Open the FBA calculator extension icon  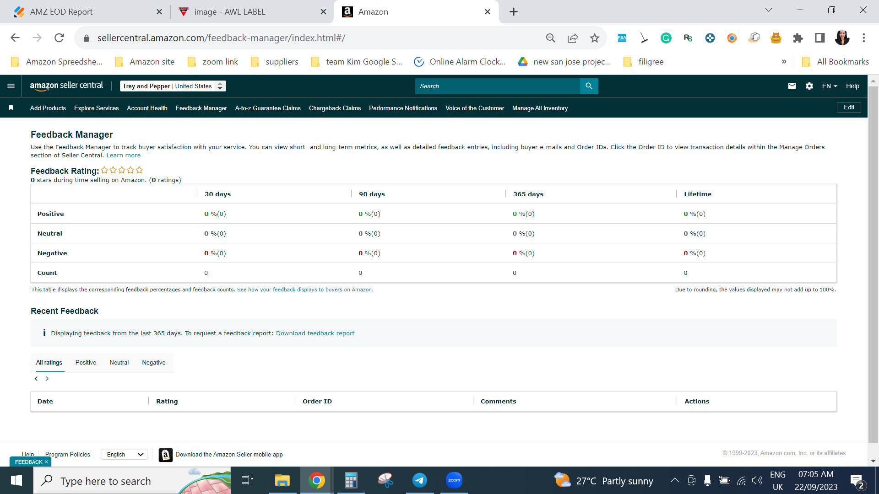click(x=622, y=38)
